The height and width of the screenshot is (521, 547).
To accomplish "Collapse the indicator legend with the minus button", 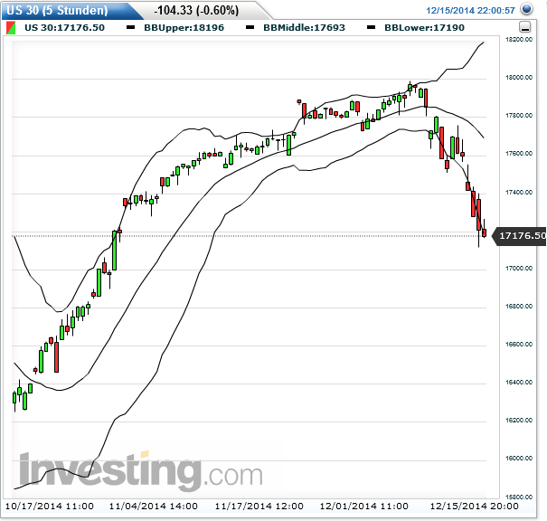I will pyautogui.click(x=525, y=27).
